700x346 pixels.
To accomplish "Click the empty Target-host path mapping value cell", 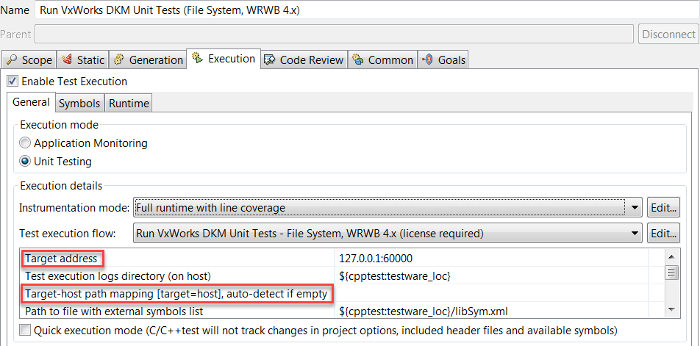I will [x=491, y=294].
